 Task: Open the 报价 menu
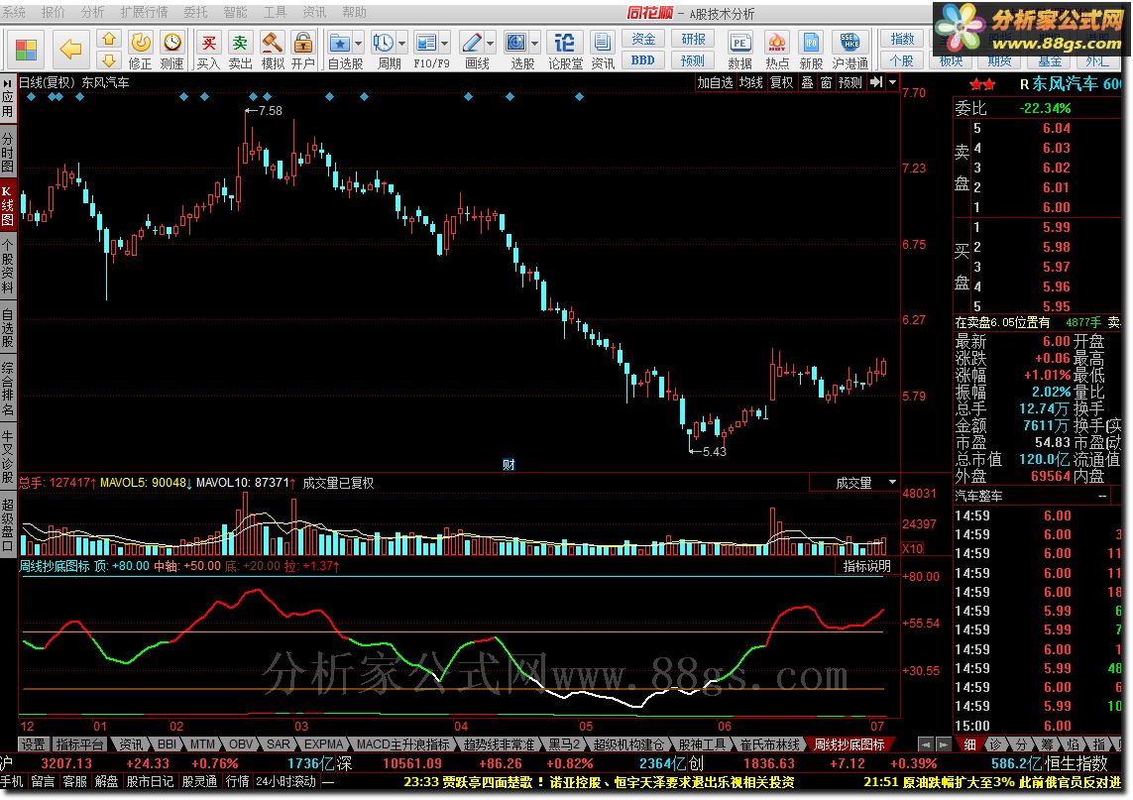52,12
